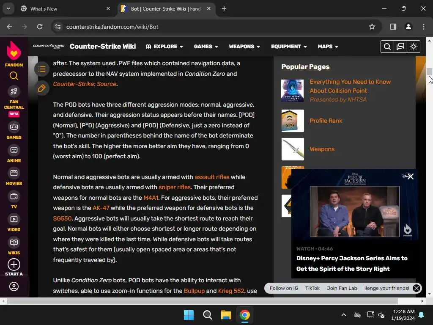Screen dimensions: 433x325
Task: Open the assault rifles link
Action: click(x=212, y=177)
